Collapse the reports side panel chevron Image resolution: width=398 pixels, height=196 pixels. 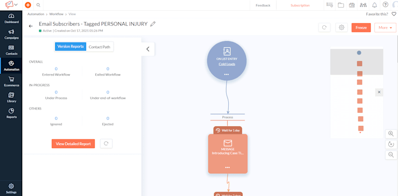[x=148, y=49]
